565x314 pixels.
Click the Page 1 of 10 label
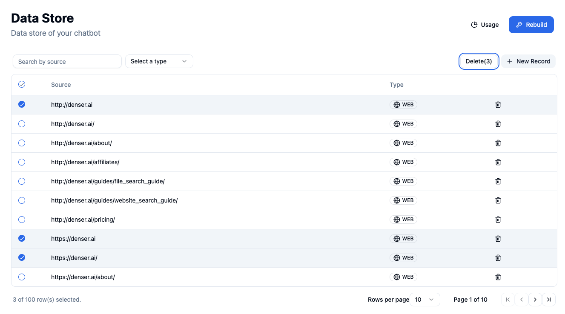470,300
